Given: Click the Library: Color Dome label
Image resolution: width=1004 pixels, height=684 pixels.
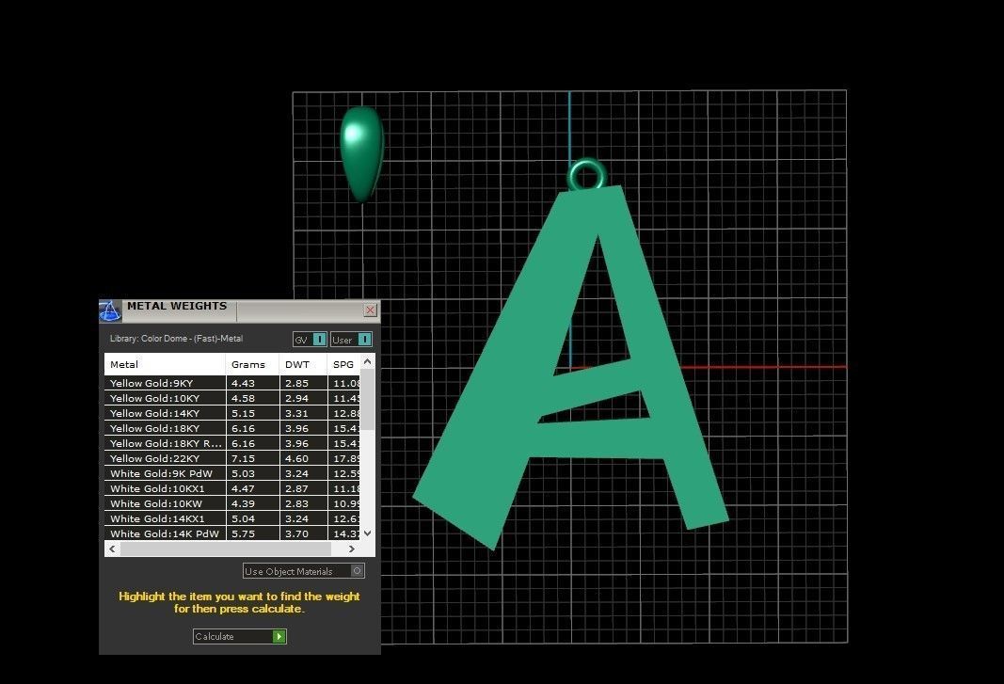Looking at the screenshot, I should [176, 338].
